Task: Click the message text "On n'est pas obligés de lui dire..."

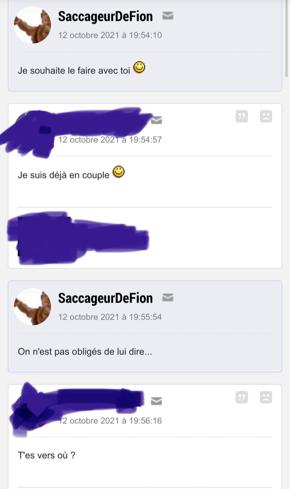Action: click(85, 351)
